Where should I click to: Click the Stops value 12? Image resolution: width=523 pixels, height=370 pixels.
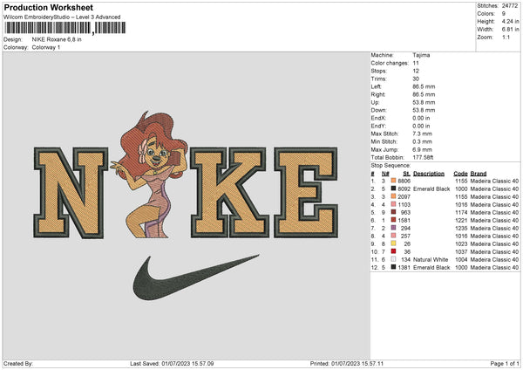pos(416,71)
